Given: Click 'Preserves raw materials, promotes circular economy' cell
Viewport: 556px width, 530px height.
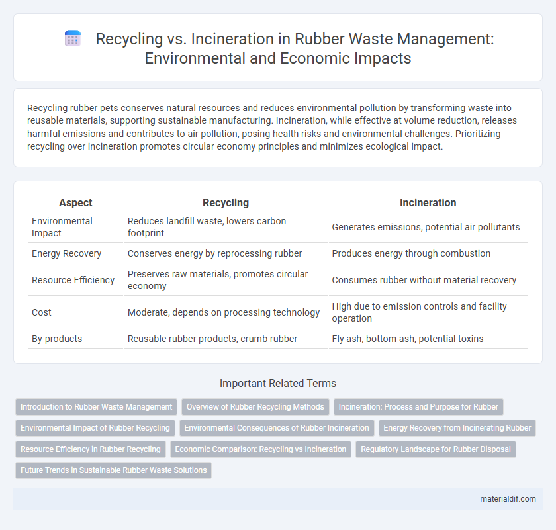Looking at the screenshot, I should coord(226,280).
